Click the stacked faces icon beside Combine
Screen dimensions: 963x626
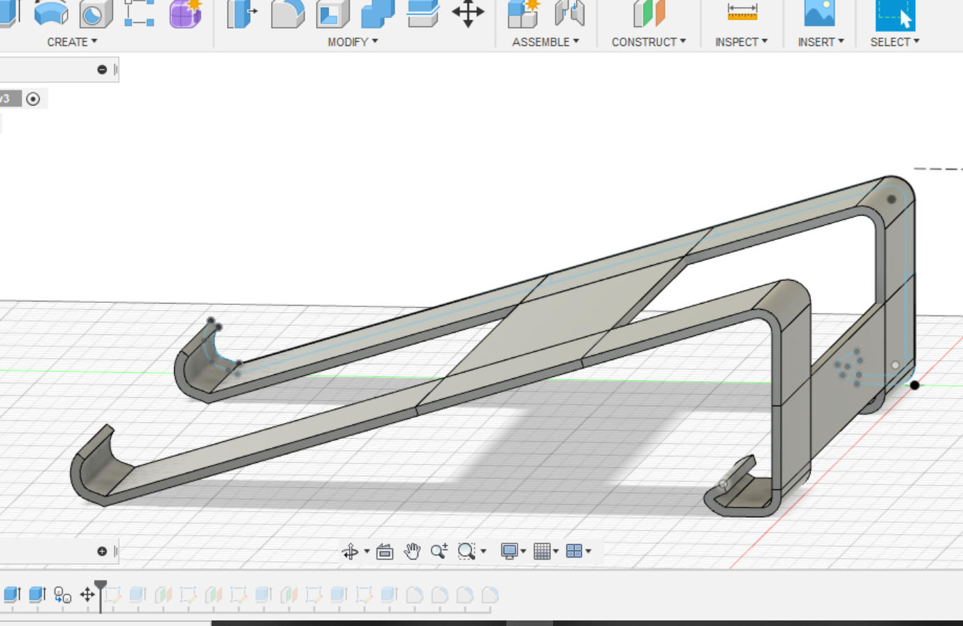(x=422, y=14)
